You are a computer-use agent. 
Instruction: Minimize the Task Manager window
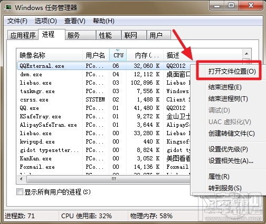pos(217,6)
